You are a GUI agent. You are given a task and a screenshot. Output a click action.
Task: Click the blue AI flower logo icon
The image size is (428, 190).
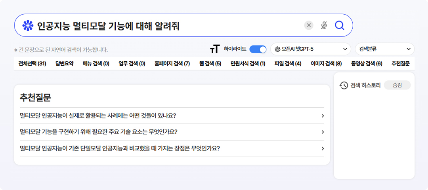(27, 26)
